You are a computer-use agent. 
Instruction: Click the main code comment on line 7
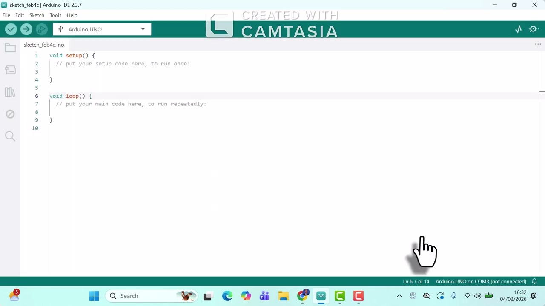(x=131, y=104)
